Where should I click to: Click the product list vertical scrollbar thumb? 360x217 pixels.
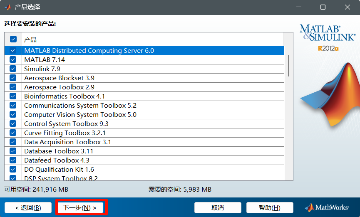tap(288, 66)
